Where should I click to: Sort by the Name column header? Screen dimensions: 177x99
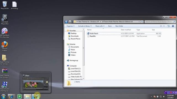click(x=89, y=30)
